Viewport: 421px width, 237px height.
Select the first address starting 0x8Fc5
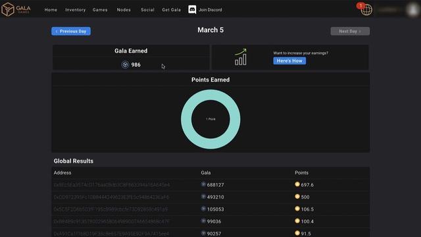click(112, 185)
